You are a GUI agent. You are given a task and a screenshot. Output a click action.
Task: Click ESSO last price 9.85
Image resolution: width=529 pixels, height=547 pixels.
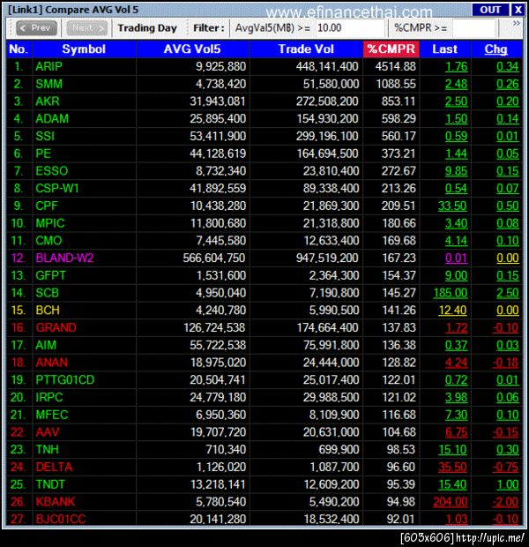(x=456, y=171)
